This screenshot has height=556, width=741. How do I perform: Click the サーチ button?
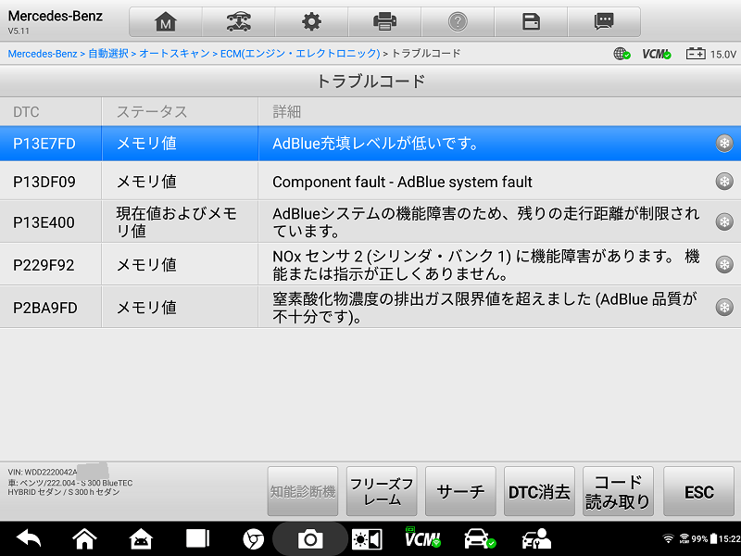(x=460, y=492)
